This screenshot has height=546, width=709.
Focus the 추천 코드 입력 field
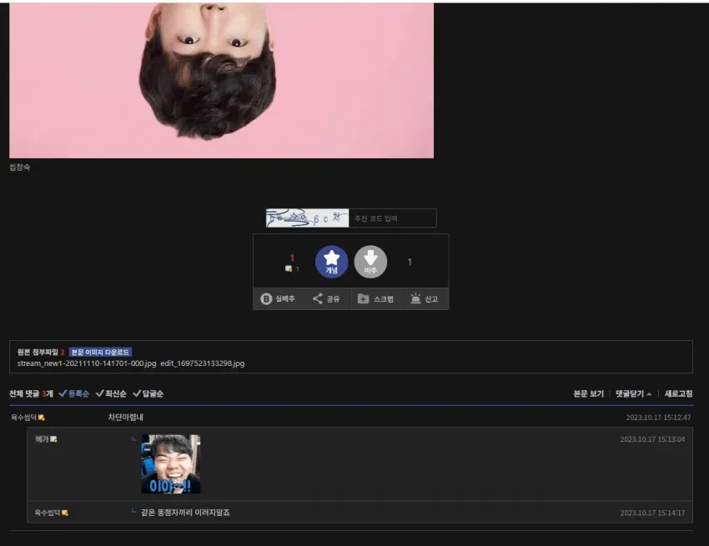pos(393,218)
